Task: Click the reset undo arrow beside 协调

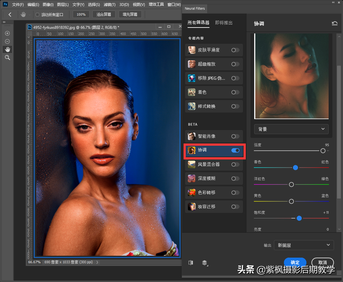Action: coord(335,23)
